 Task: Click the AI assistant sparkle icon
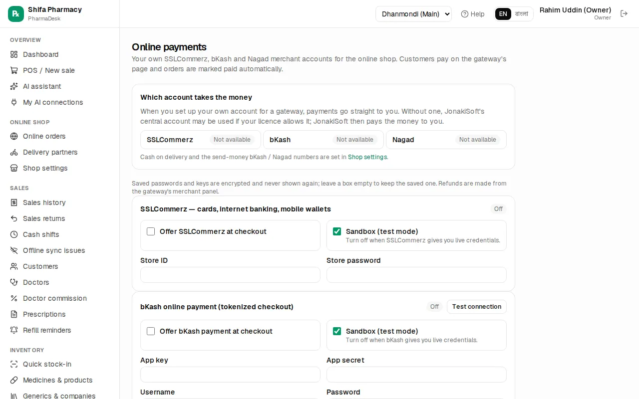click(x=14, y=86)
